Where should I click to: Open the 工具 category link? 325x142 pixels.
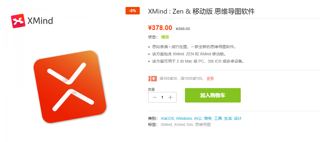click(x=218, y=118)
